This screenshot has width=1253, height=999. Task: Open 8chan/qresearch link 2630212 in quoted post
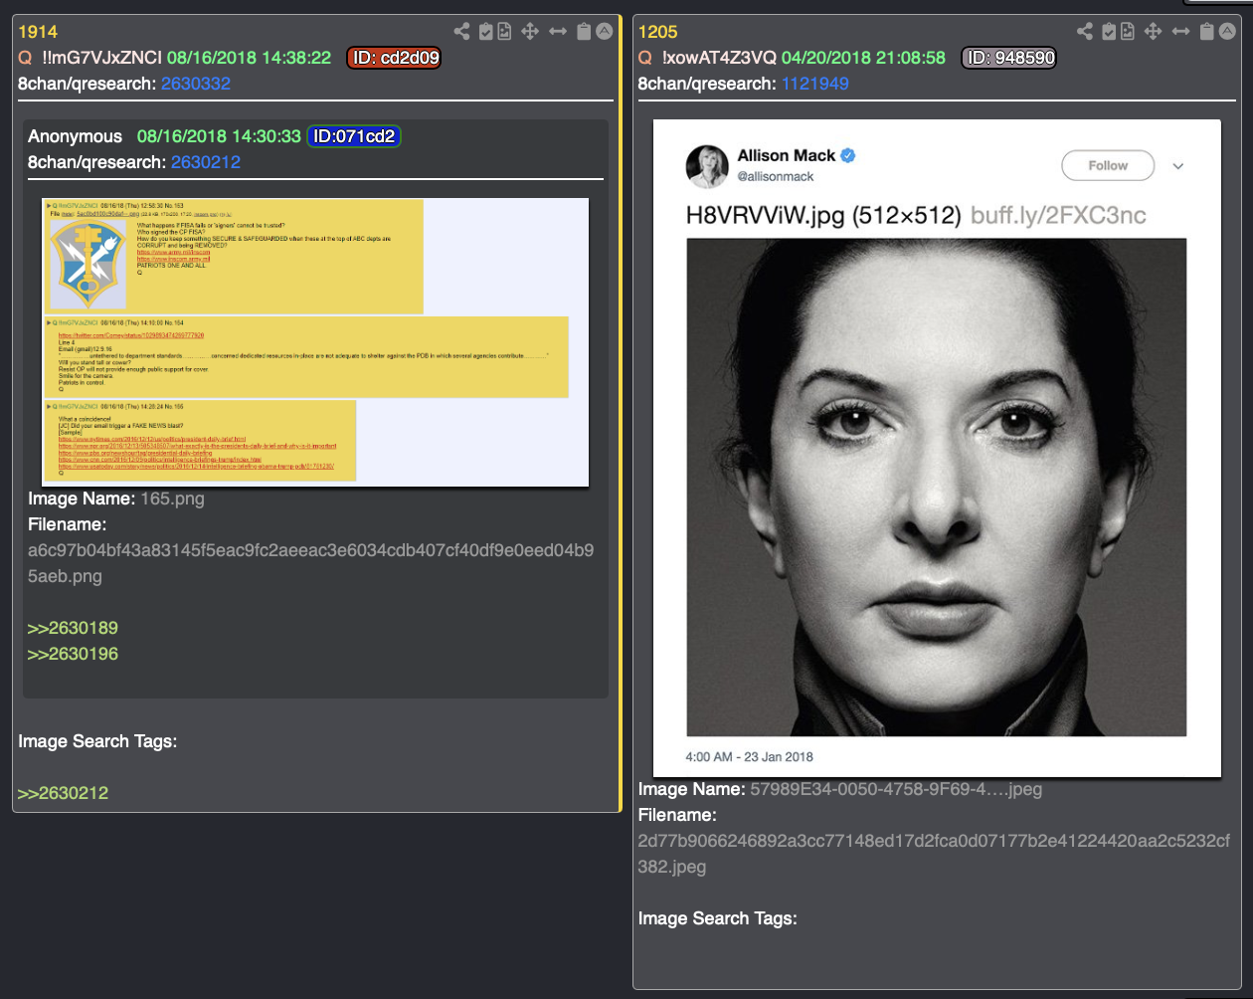tap(206, 162)
